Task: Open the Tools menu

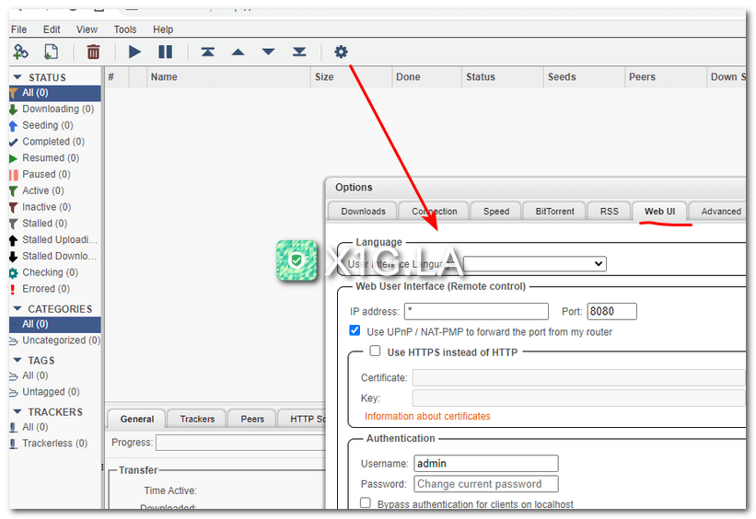Action: point(125,29)
